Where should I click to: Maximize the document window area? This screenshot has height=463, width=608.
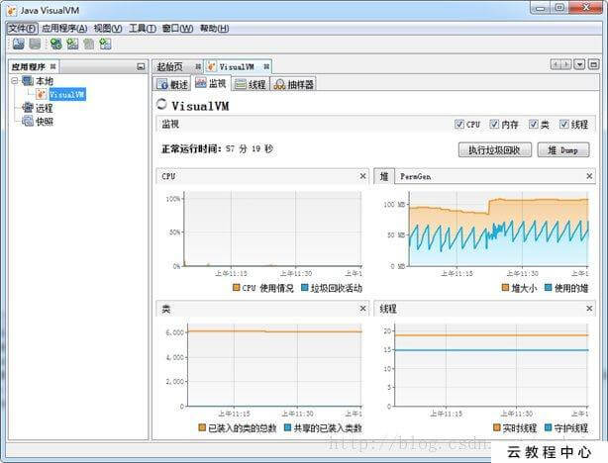(x=594, y=64)
